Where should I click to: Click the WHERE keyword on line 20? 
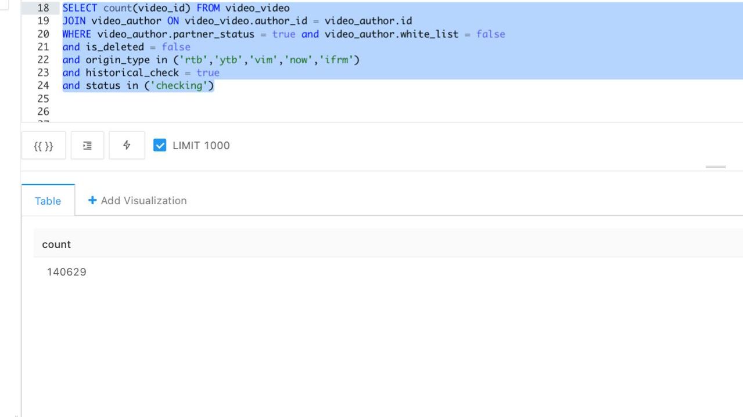pyautogui.click(x=77, y=34)
